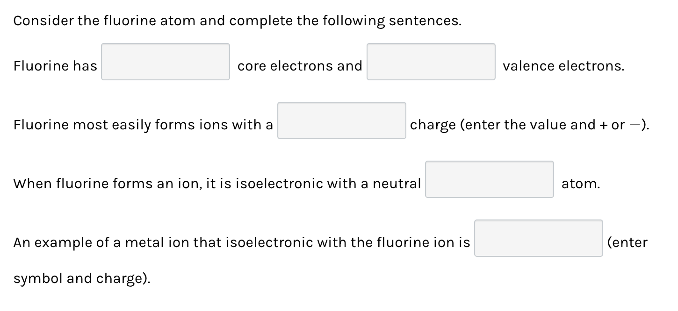Activate the metal ion answer box
Screen dimensions: 678x311
538,238
